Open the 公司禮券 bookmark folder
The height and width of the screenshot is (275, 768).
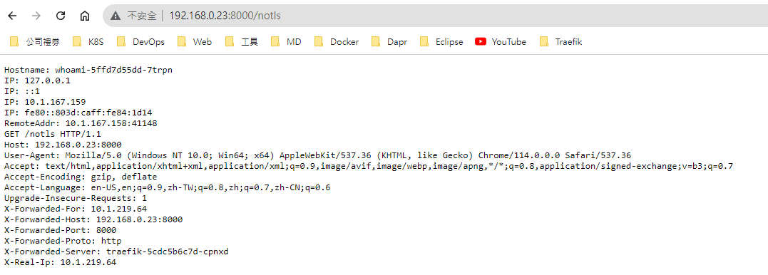[35, 41]
